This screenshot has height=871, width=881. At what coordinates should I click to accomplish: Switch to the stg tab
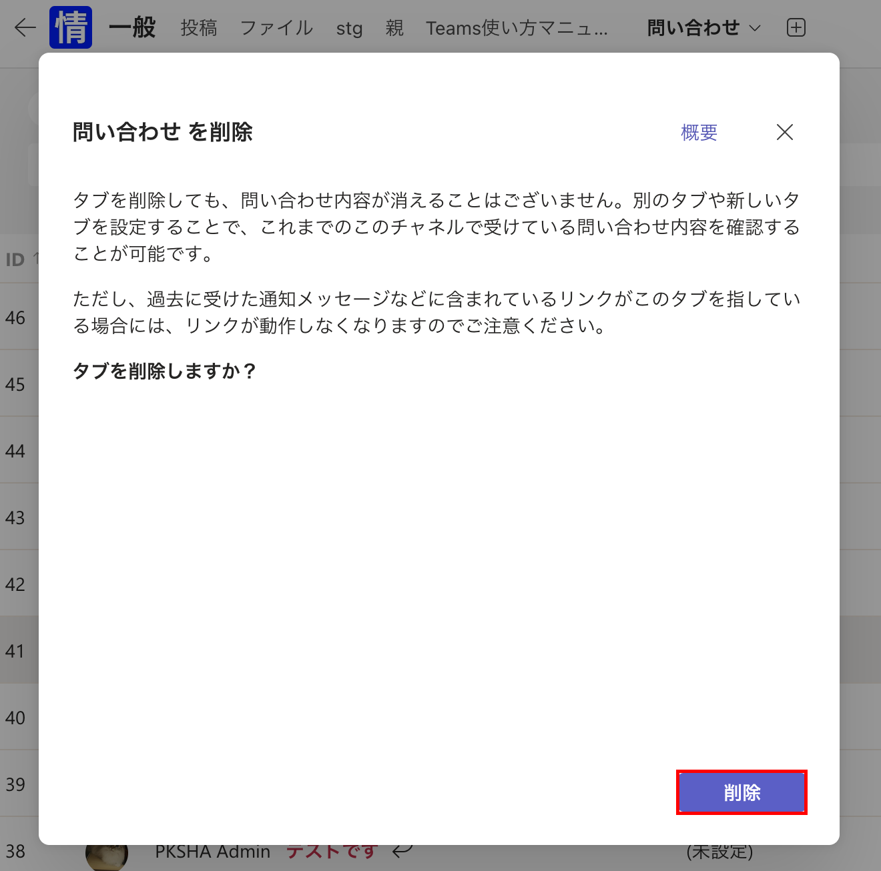349,29
